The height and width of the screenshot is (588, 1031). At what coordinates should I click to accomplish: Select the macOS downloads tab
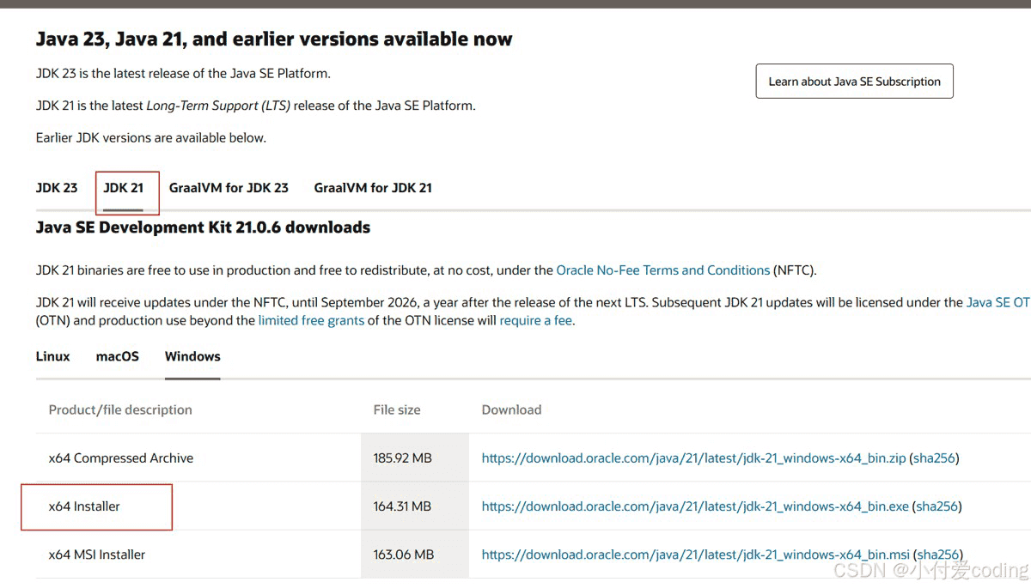click(117, 357)
